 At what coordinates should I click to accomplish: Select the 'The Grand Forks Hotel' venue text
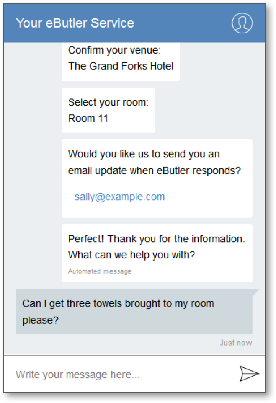121,66
